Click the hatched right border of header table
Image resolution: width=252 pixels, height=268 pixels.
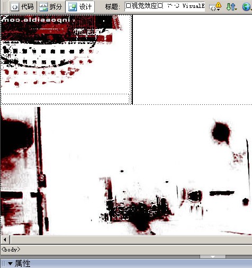pos(131,59)
